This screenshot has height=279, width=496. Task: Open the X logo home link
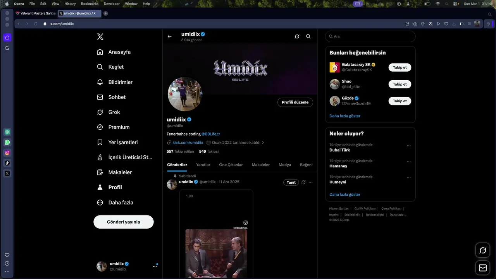click(x=100, y=37)
